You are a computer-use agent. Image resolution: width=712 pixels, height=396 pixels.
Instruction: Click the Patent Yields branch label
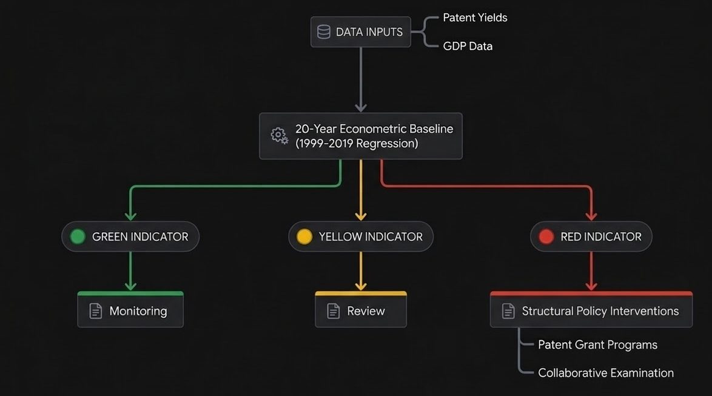click(475, 18)
